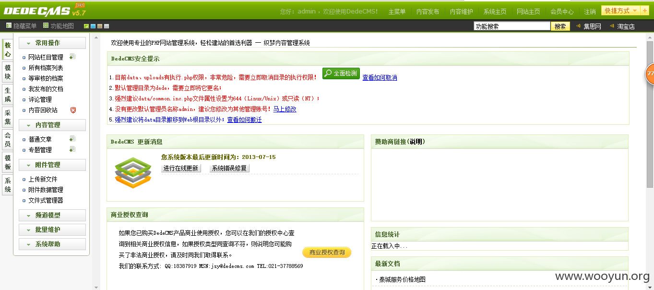Open the 马上修改 link
654x290 pixels.
285,109
